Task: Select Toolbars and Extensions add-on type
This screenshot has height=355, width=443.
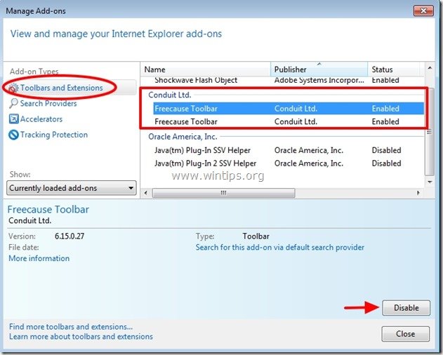Action: [x=61, y=88]
